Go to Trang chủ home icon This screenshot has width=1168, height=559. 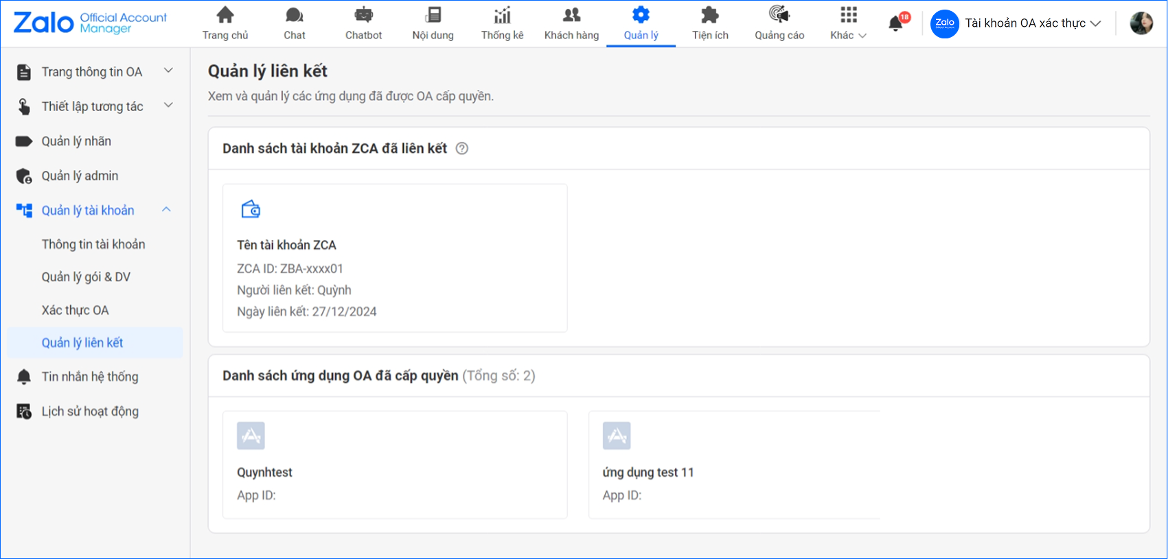click(225, 15)
